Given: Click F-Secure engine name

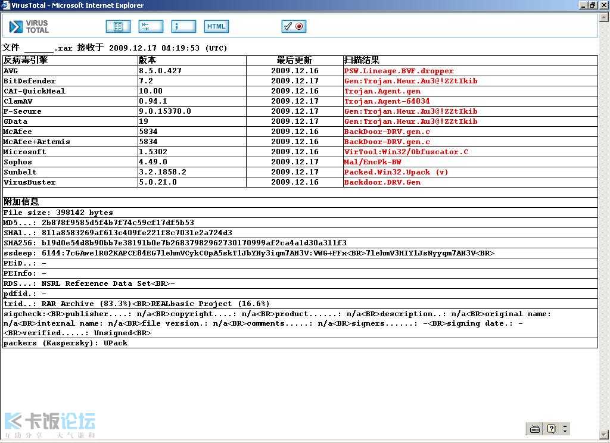Looking at the screenshot, I should tap(22, 111).
